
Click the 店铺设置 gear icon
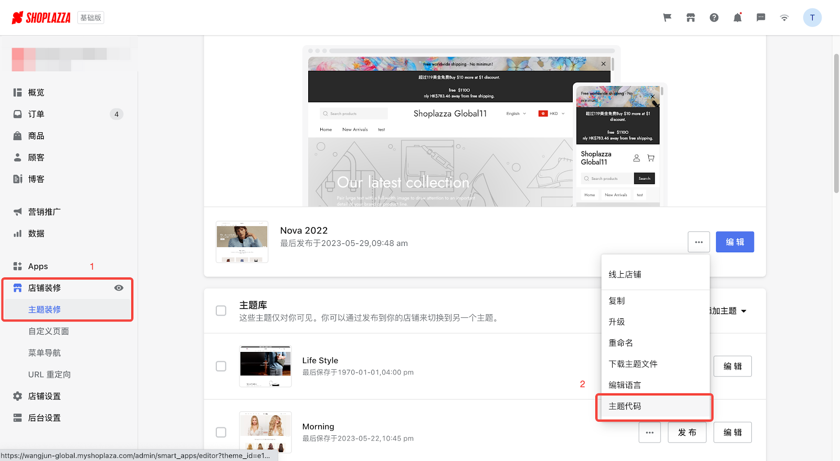pos(18,396)
